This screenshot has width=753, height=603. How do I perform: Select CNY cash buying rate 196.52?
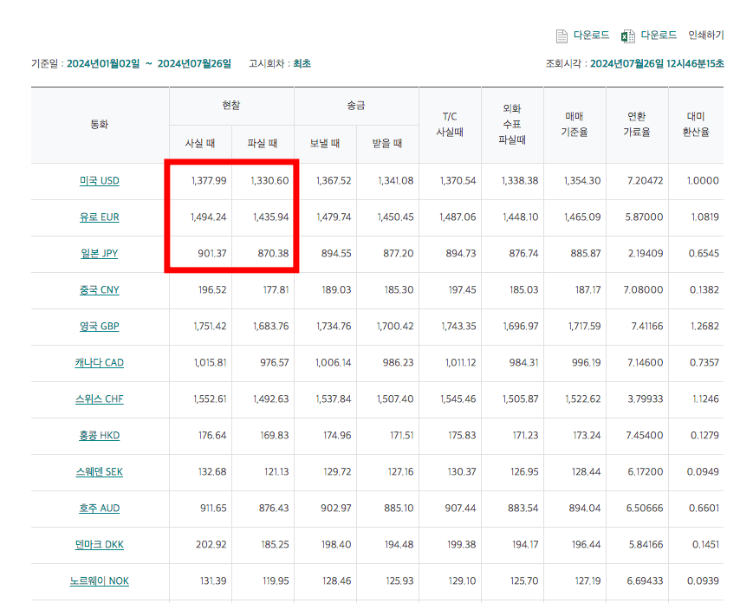(x=212, y=290)
